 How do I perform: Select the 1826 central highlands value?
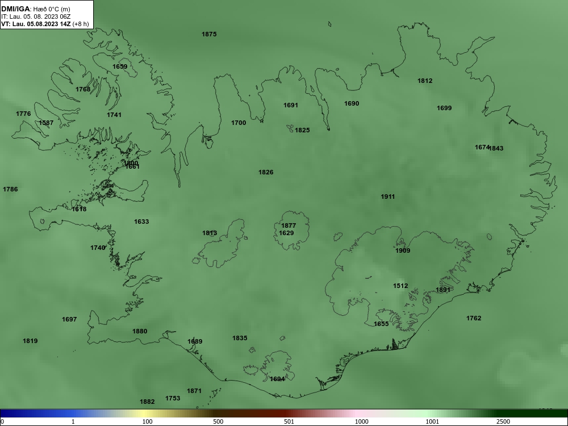(266, 173)
